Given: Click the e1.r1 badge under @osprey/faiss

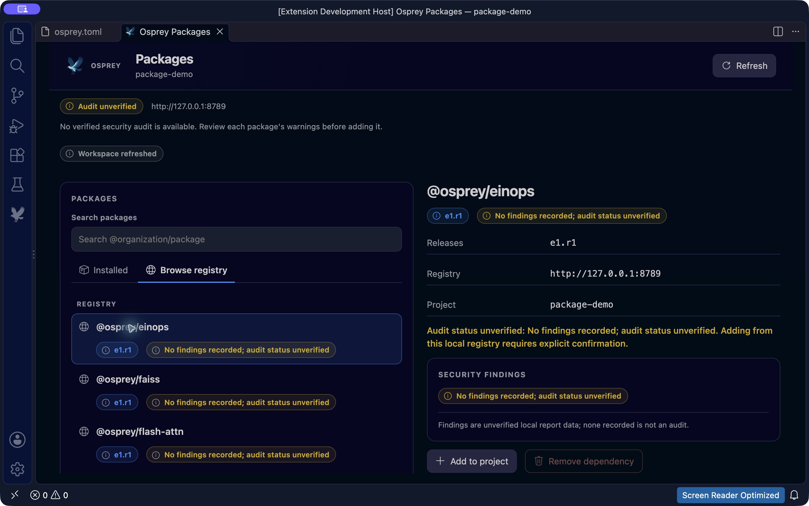Looking at the screenshot, I should click(x=117, y=402).
